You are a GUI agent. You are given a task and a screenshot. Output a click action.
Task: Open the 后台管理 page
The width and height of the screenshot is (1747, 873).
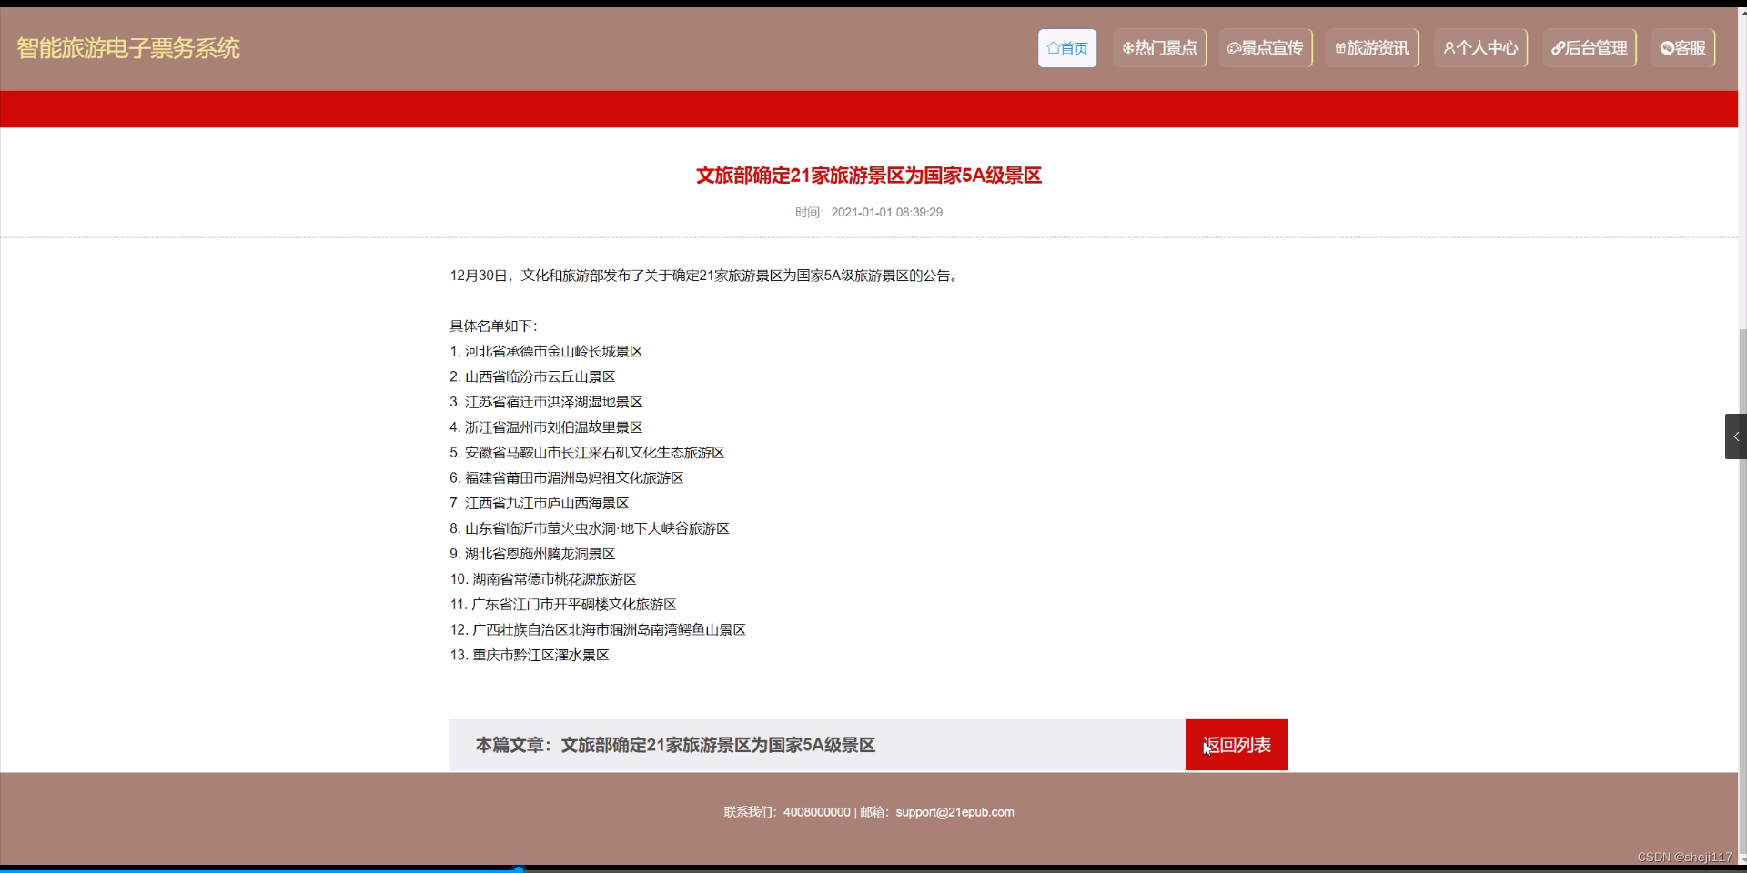[1588, 47]
